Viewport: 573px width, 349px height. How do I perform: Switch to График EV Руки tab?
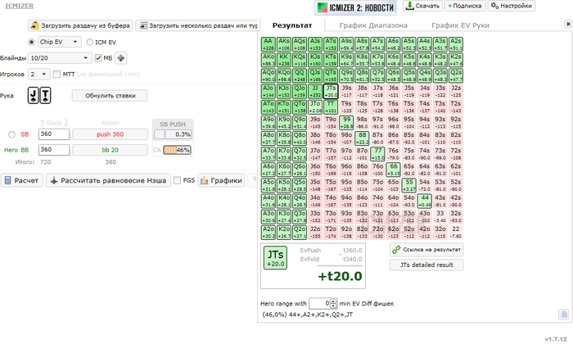(x=460, y=25)
